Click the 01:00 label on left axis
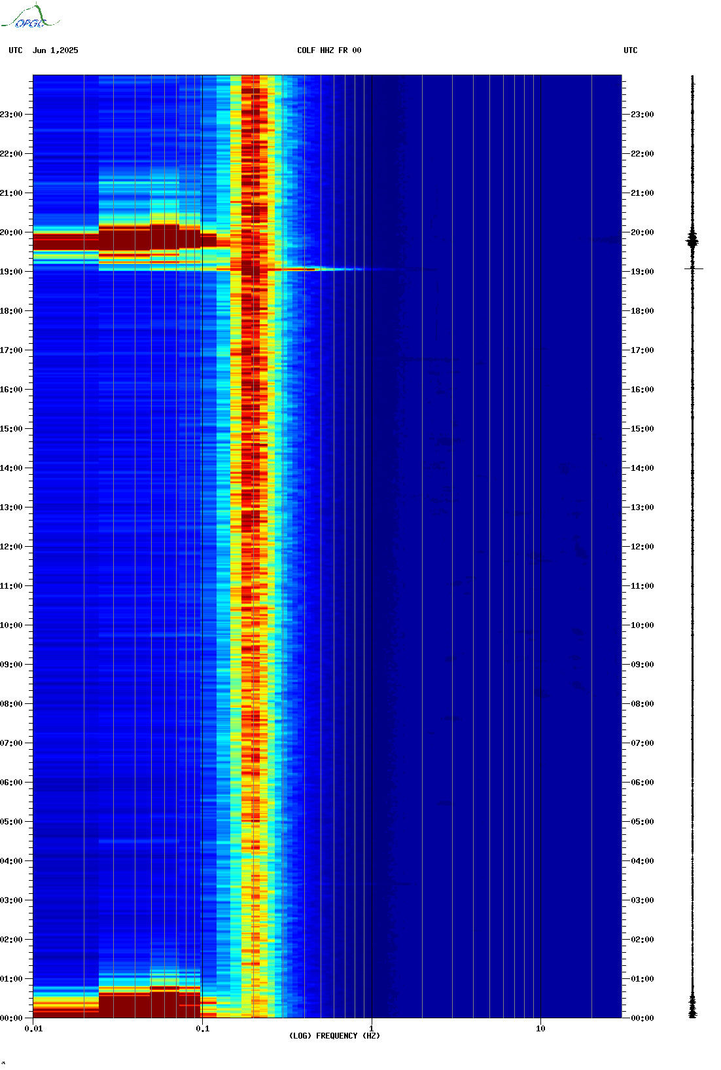 (x=11, y=979)
